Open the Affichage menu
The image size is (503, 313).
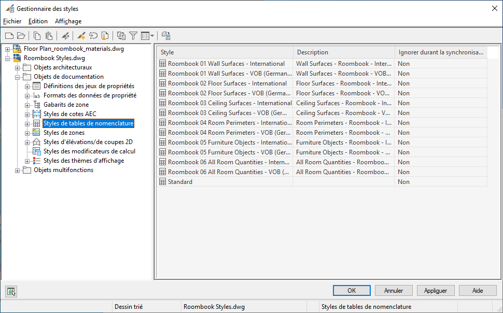coord(68,21)
